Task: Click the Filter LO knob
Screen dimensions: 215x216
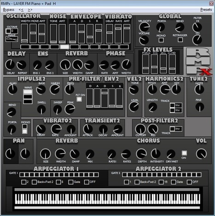Action: click(x=197, y=40)
